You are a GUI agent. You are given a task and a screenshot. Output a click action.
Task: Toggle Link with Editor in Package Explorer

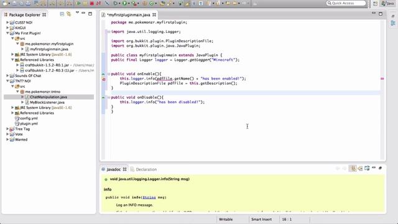pyautogui.click(x=69, y=14)
